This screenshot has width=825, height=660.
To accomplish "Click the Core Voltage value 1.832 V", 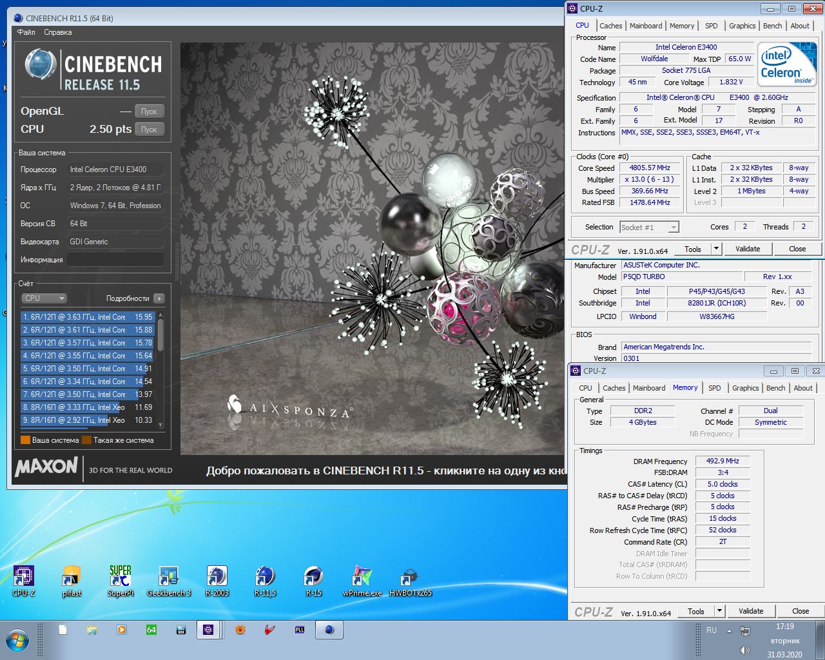I will [x=731, y=82].
